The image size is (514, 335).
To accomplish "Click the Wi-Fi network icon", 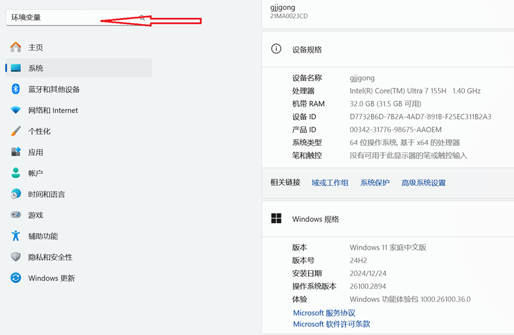I will [15, 110].
